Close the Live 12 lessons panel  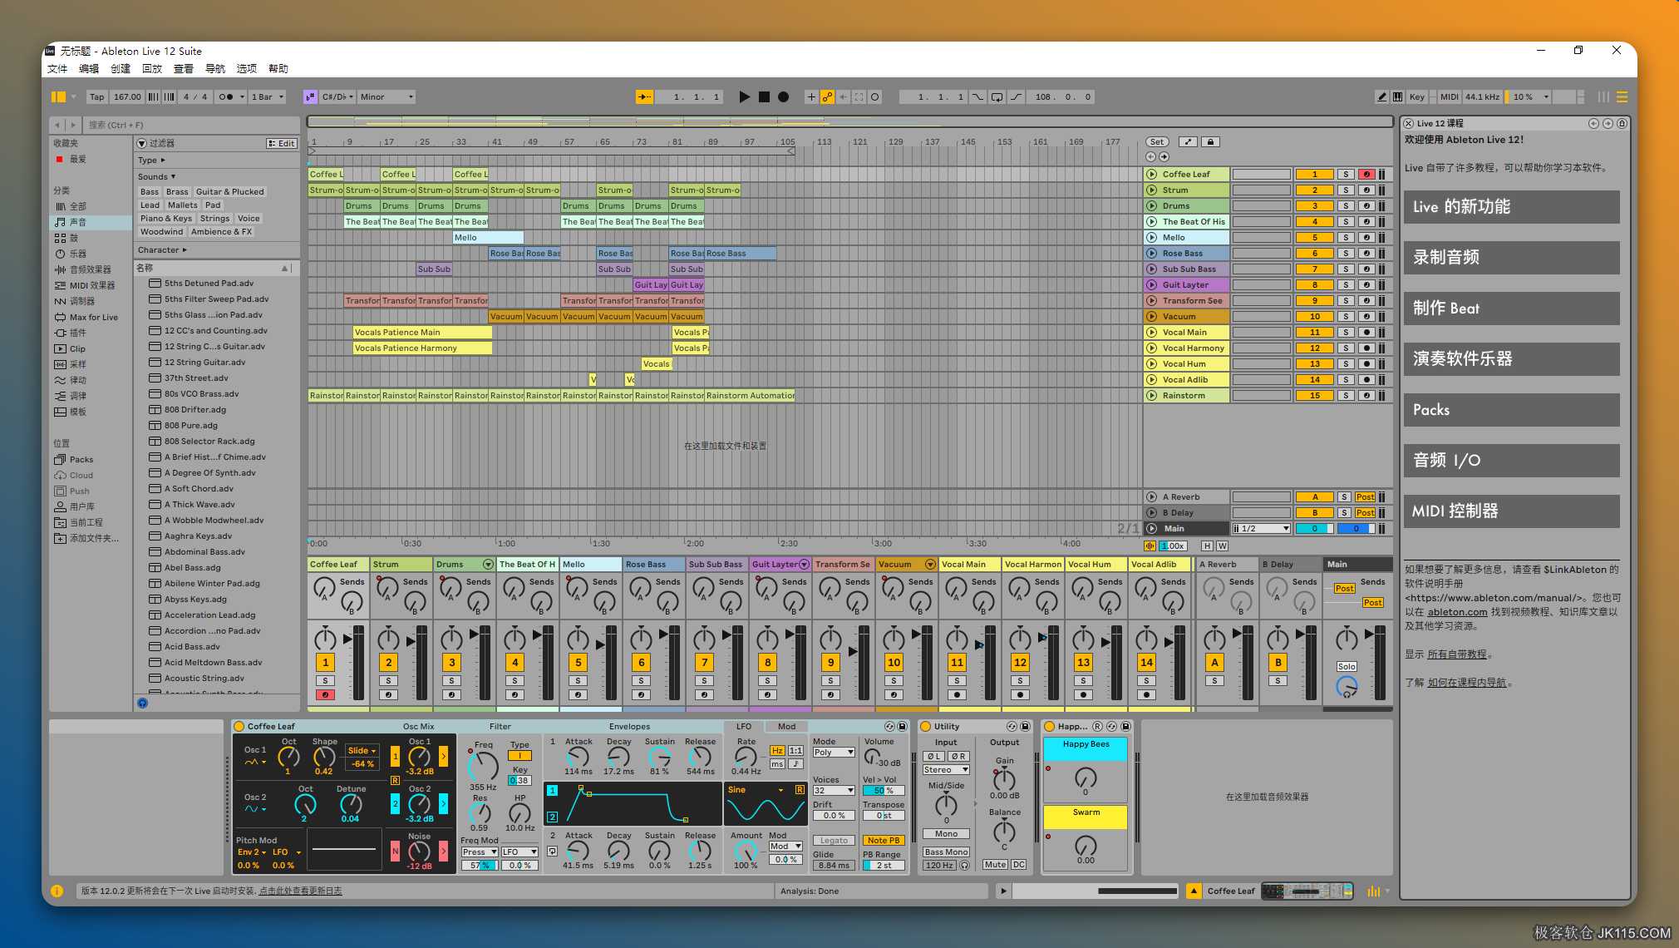[1409, 123]
